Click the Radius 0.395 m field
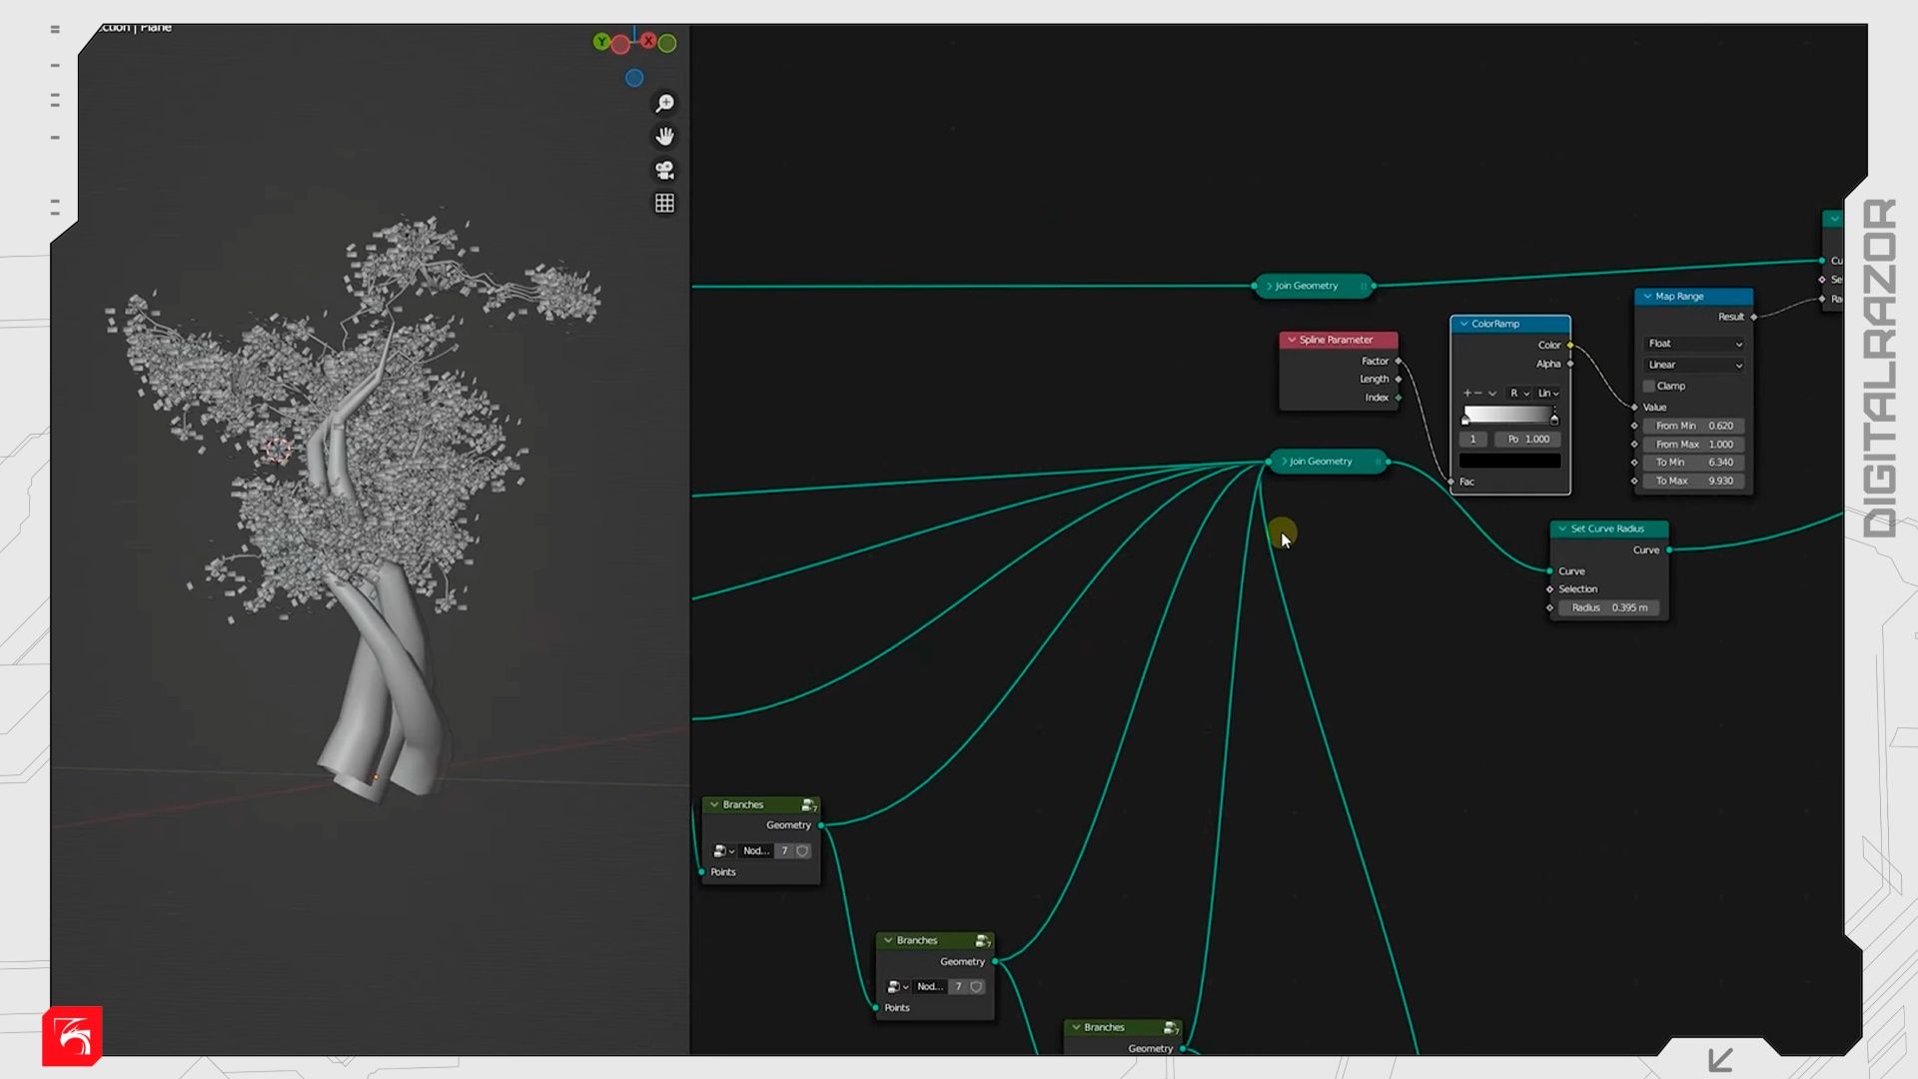This screenshot has height=1079, width=1918. tap(1608, 607)
